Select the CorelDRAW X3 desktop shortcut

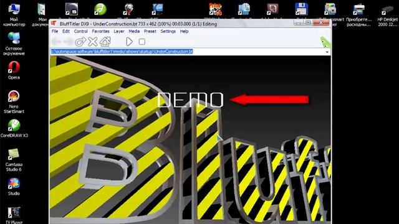14,129
